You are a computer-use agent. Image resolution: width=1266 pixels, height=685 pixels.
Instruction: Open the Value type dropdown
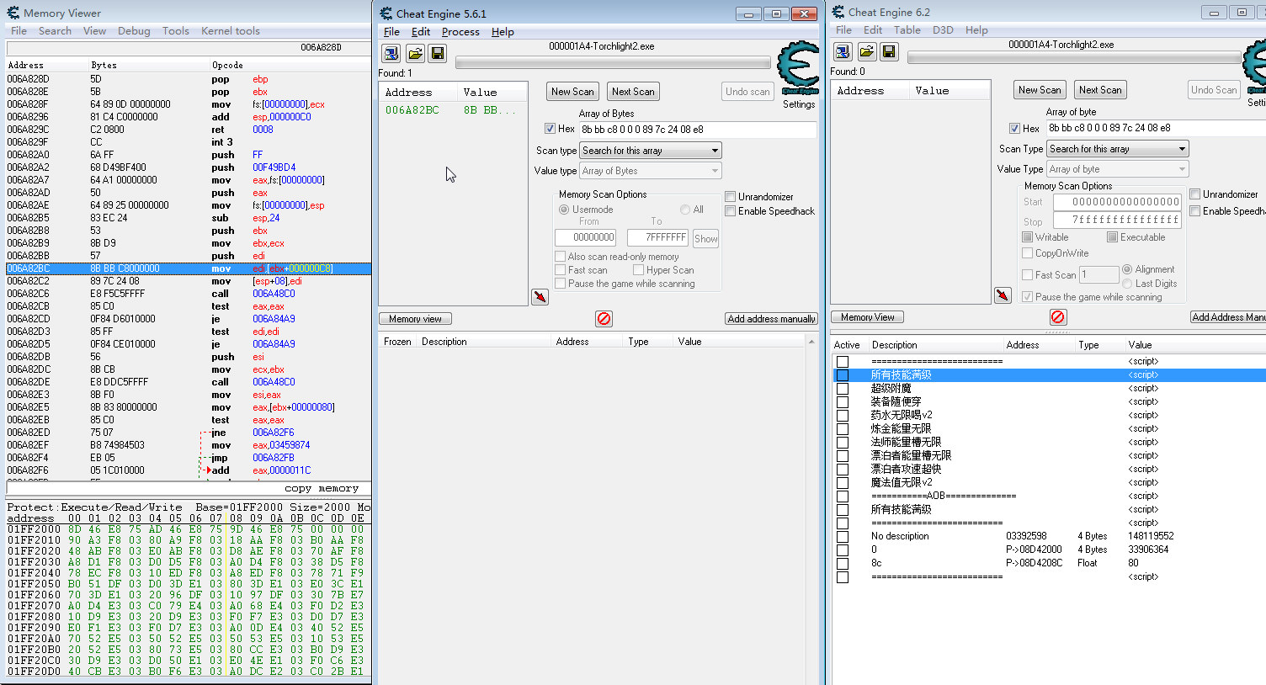648,170
